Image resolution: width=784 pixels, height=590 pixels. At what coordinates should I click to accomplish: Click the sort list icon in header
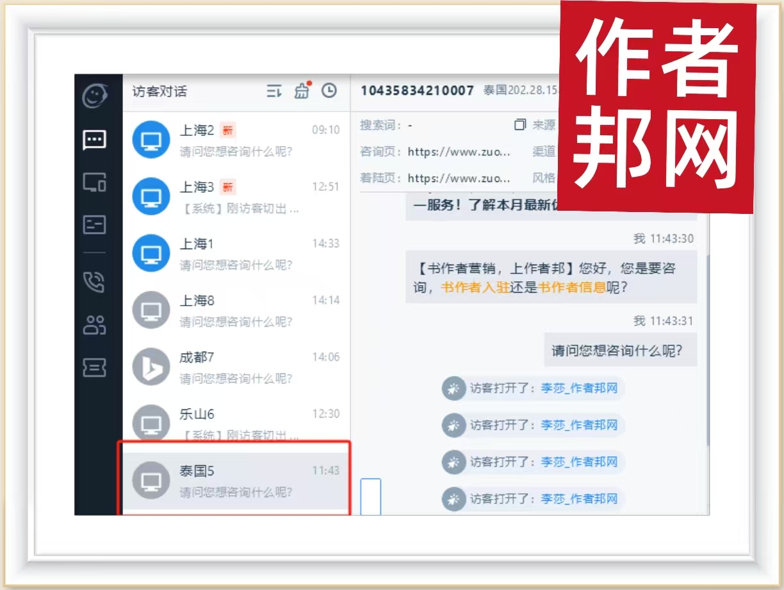[274, 92]
